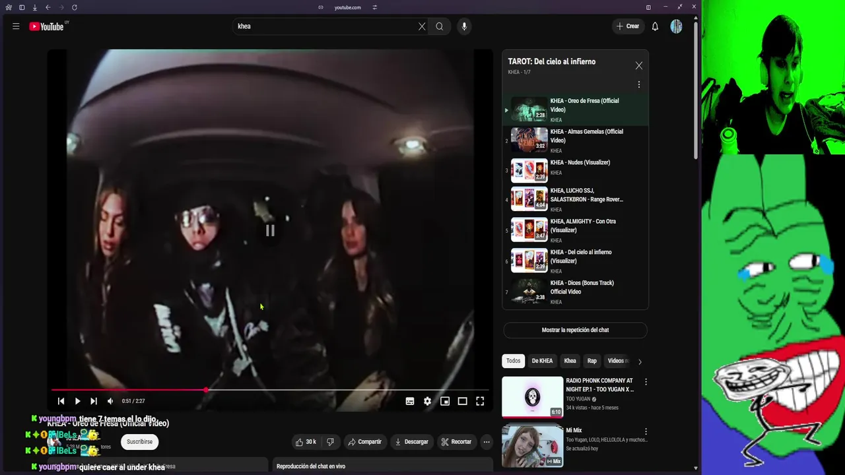The width and height of the screenshot is (845, 475).
Task: Click the Recortar clip button
Action: (456, 442)
